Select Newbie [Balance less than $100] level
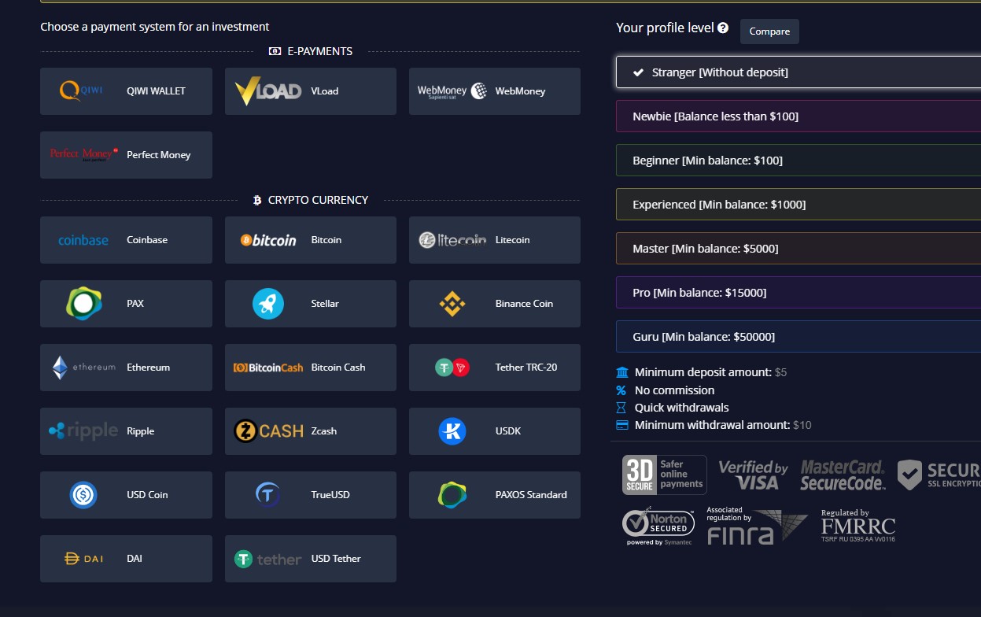981x617 pixels. 798,116
